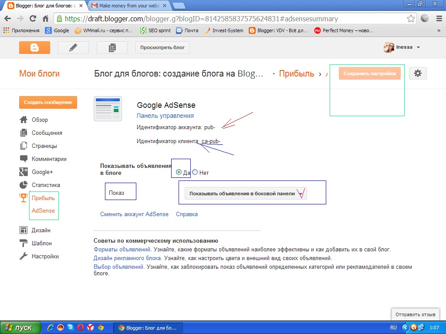
Task: Click the RU language indicator in tray
Action: (393, 327)
